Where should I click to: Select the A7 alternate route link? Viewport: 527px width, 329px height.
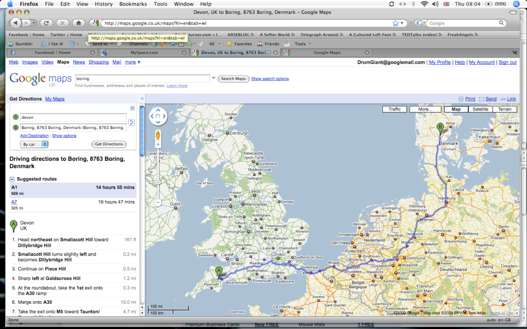coord(14,202)
